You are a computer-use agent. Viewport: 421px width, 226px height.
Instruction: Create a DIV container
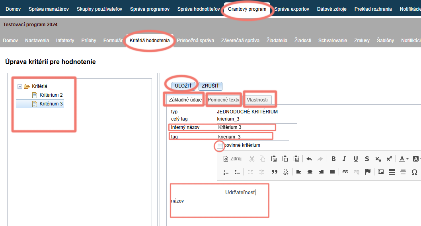point(286,172)
